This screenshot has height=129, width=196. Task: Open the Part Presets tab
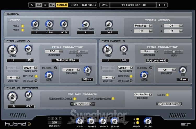coord(89,5)
